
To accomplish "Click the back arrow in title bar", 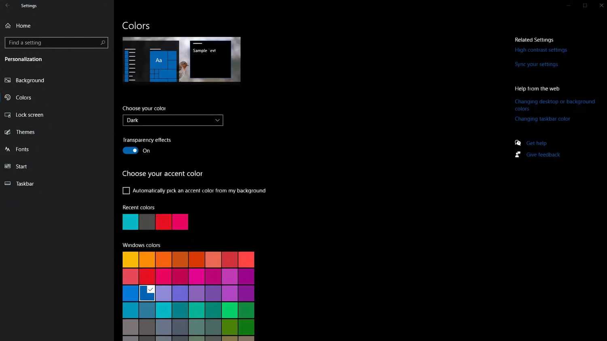I will [7, 6].
